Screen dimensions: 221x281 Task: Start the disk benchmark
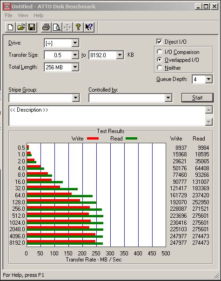[197, 98]
